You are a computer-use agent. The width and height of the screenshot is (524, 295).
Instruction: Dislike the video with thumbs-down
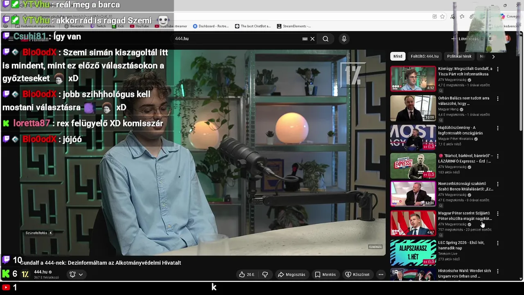(265, 275)
